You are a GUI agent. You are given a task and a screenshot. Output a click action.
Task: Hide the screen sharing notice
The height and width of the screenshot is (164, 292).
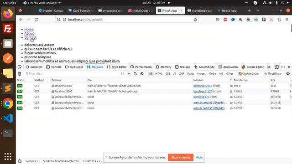tap(199, 157)
